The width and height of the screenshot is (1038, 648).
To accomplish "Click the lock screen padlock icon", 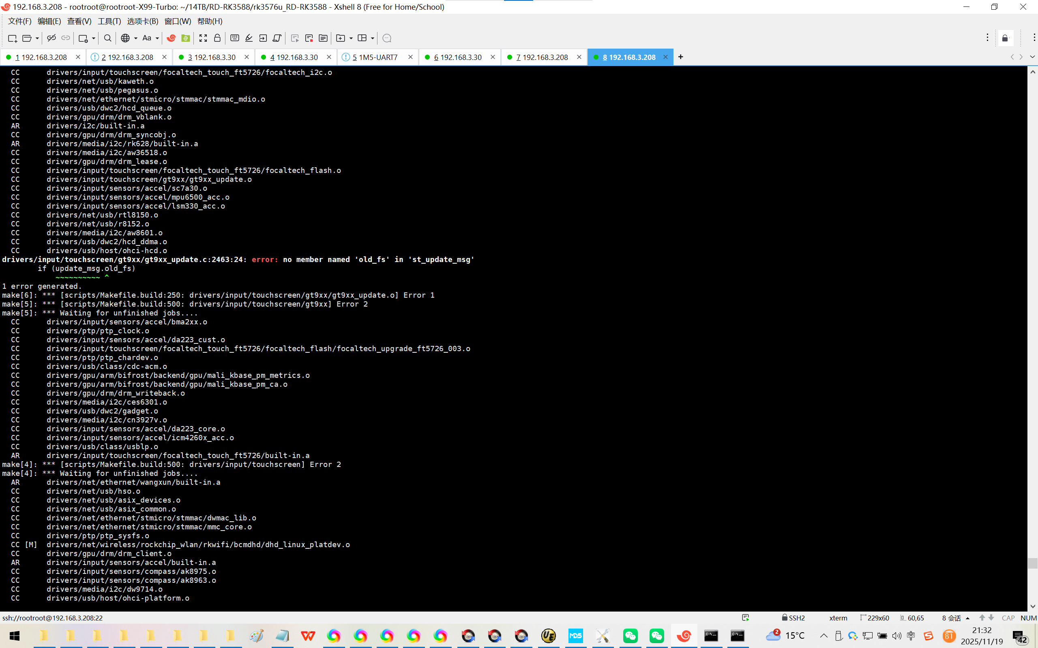I will click(x=217, y=38).
